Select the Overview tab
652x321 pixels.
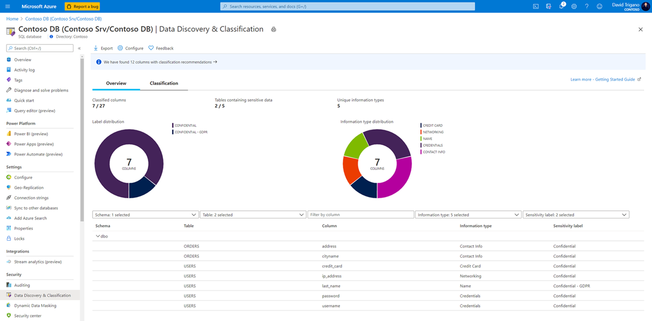(x=116, y=83)
